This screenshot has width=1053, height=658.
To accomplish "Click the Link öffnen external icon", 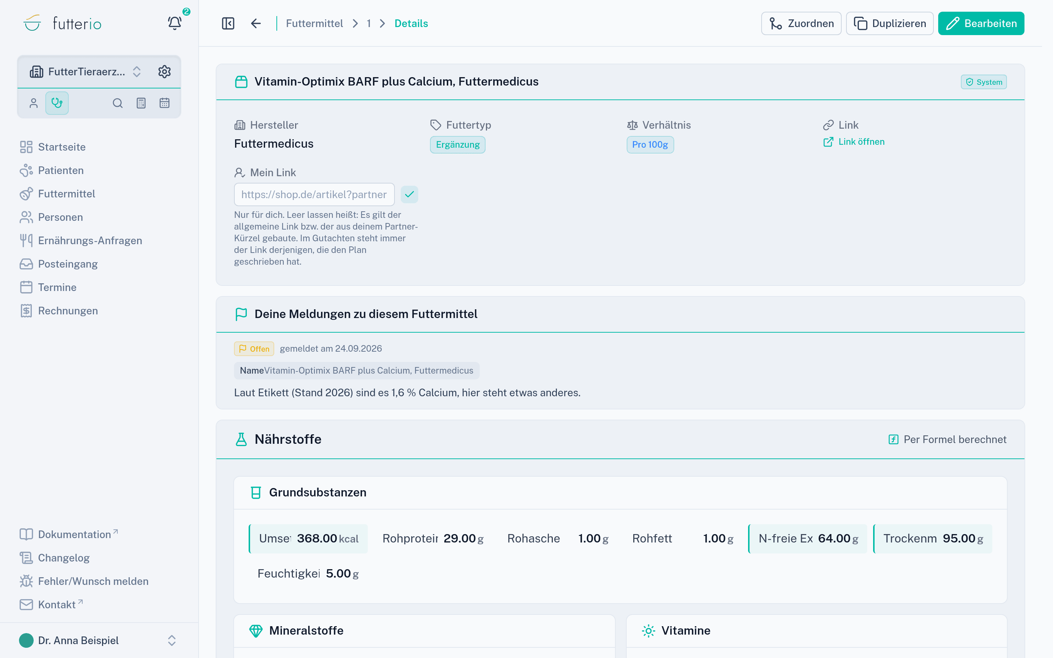I will click(x=828, y=142).
